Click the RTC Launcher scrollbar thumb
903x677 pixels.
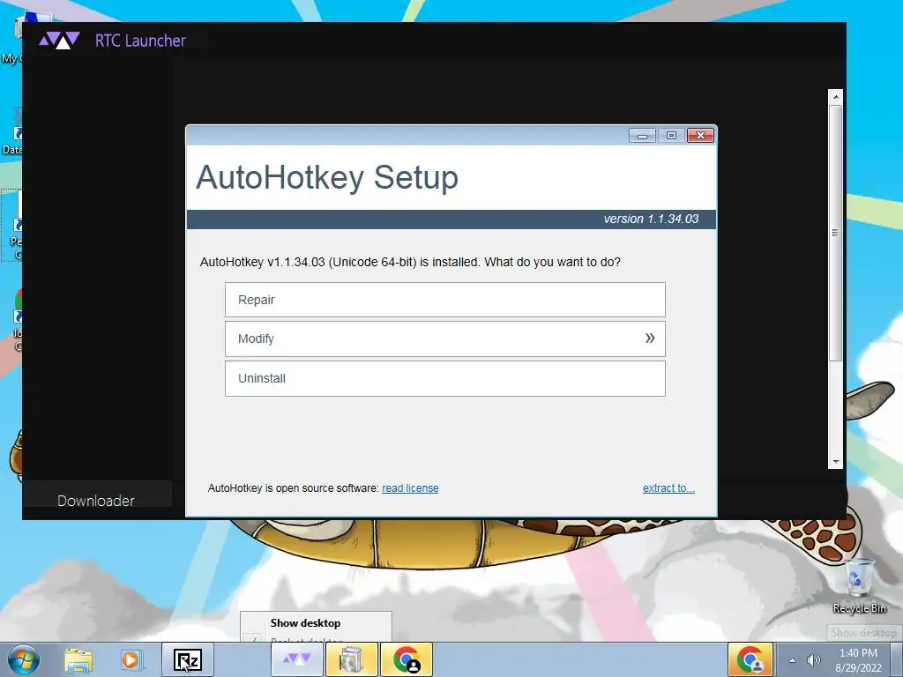[x=835, y=233]
